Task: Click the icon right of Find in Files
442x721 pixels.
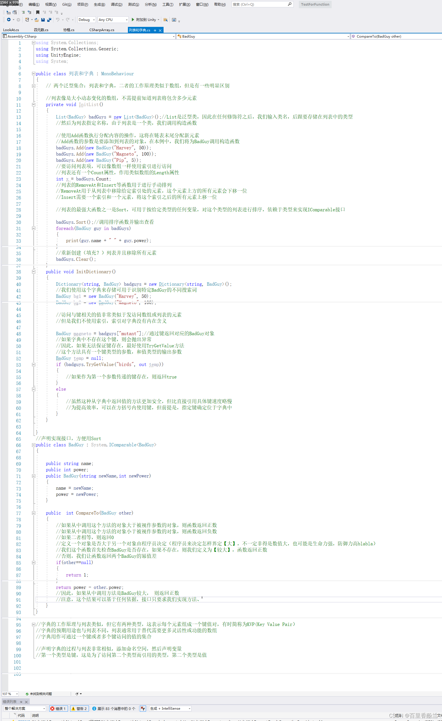Action: click(174, 20)
